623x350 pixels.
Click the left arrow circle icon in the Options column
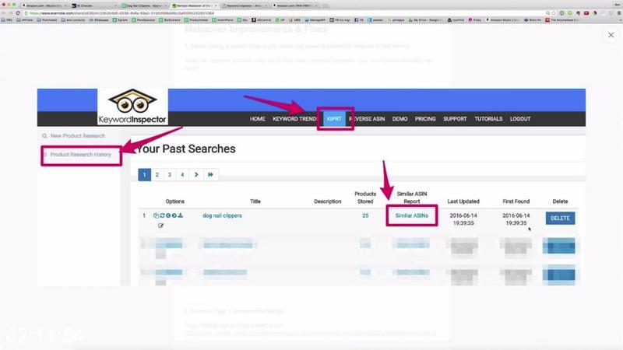(x=168, y=215)
